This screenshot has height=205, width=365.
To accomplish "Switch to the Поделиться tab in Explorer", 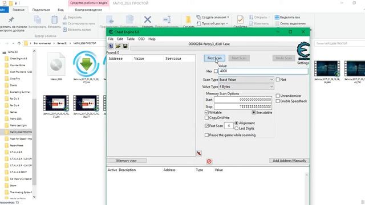I will pos(41,10).
